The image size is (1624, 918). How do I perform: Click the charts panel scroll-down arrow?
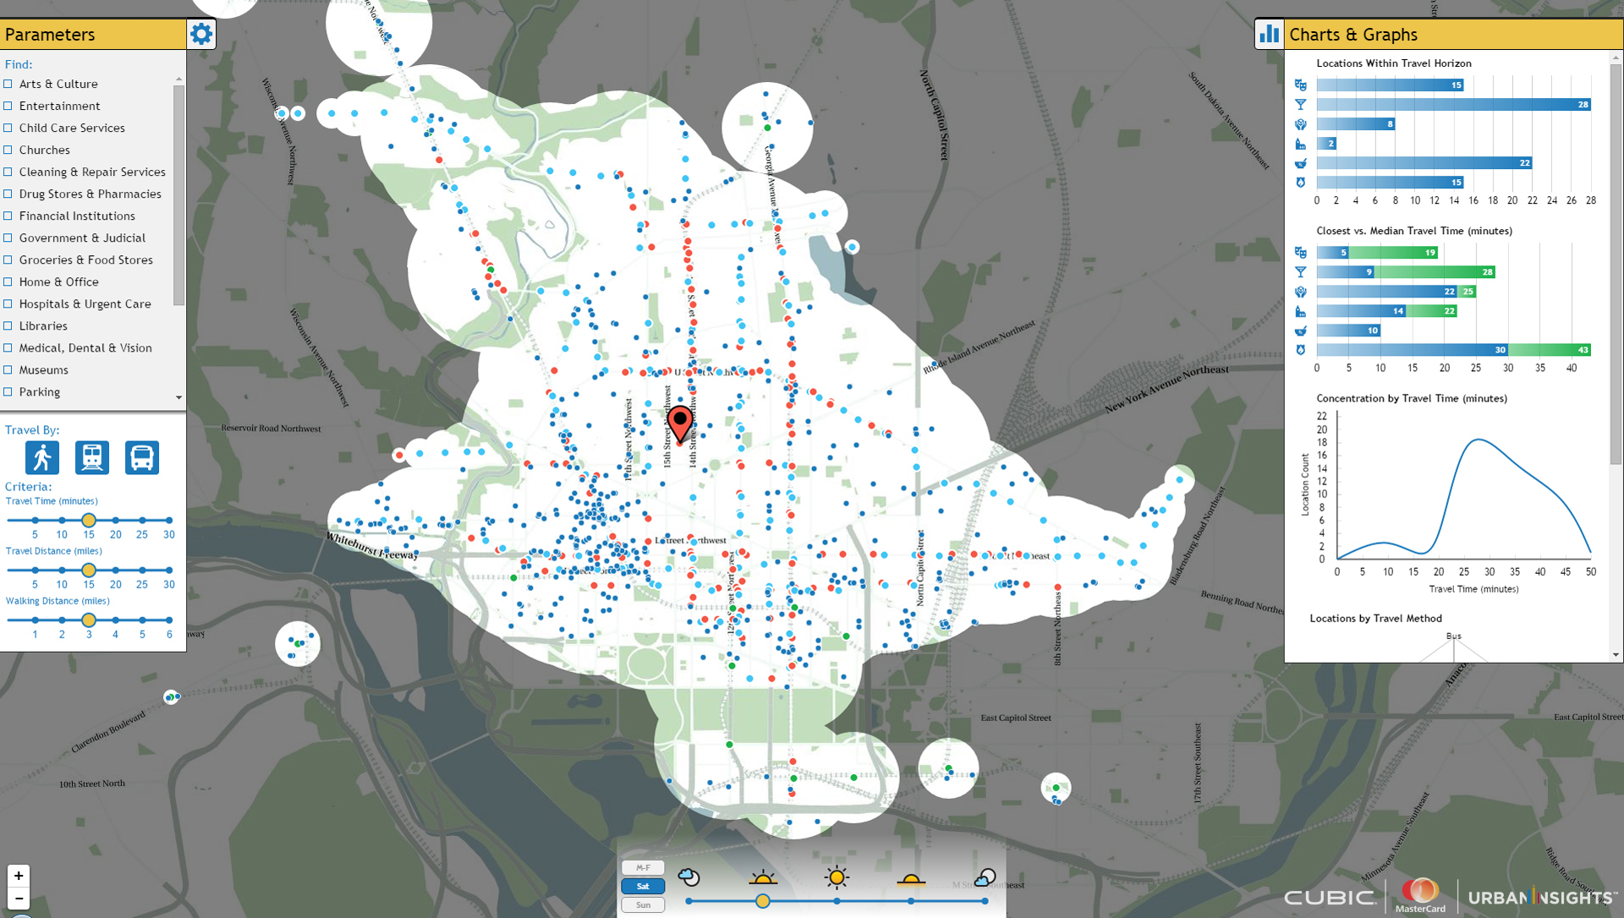pos(1616,654)
